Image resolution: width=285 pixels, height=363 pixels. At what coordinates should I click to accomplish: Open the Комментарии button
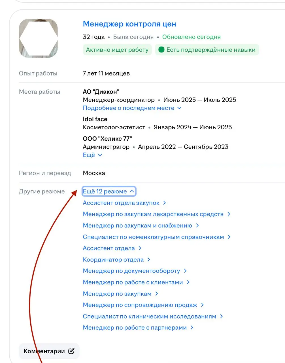(49, 351)
